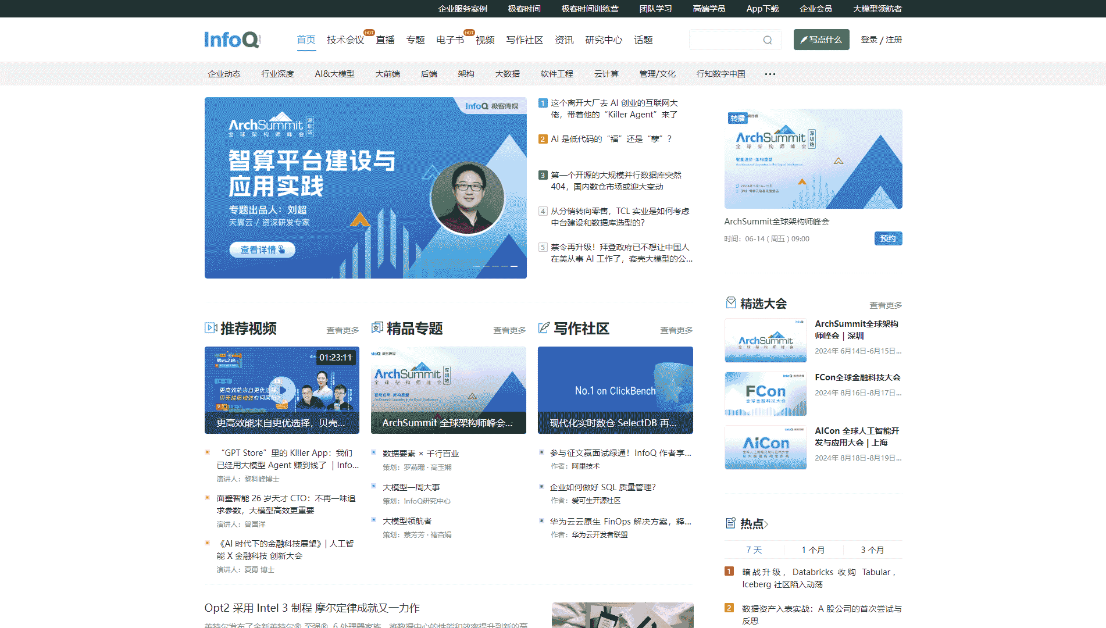Click the 写点什么 button

pos(821,40)
